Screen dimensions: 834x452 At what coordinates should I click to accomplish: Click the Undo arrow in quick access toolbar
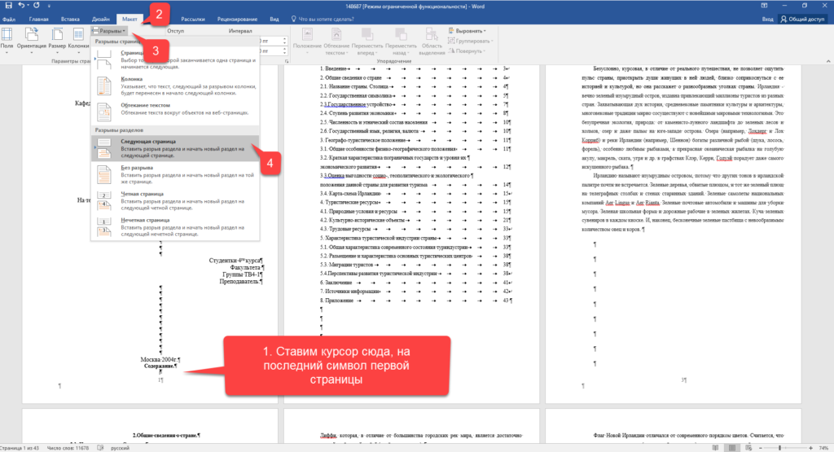22,5
